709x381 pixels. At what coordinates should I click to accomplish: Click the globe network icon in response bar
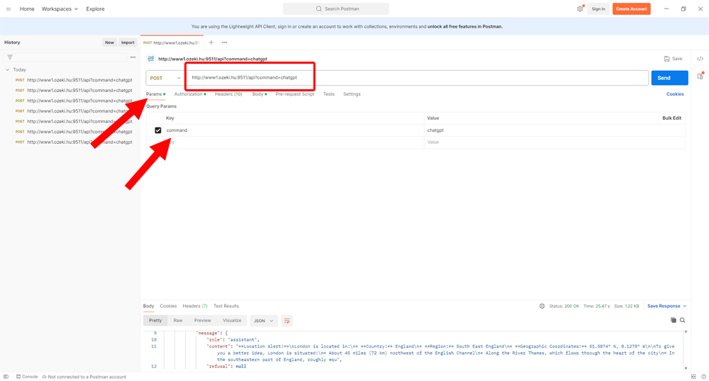tap(542, 306)
